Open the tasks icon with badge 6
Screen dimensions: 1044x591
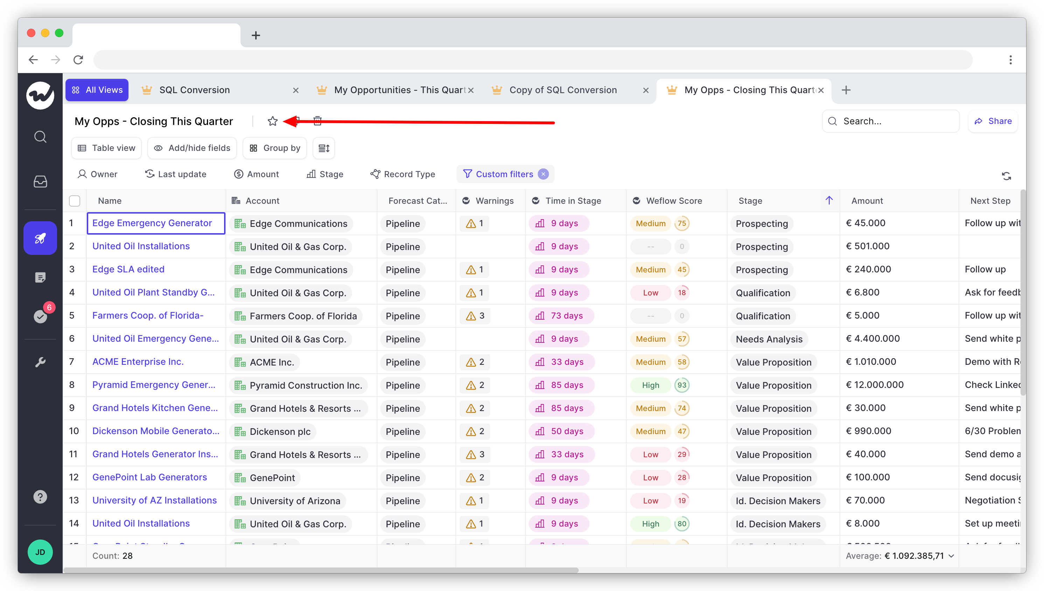click(40, 316)
